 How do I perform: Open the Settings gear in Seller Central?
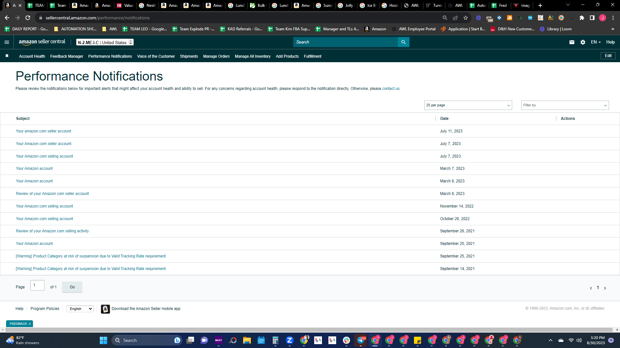tap(583, 42)
